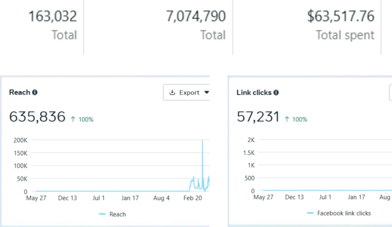Screen dimensions: 392x227
Task: Toggle the Facebook link clicks legend label
Action: [344, 213]
